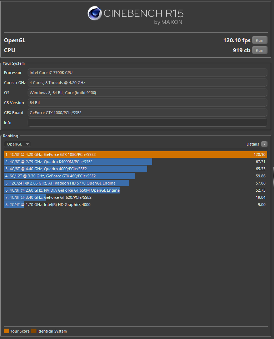274x339 pixels.
Task: Click the CPU label in results header
Action: [x=10, y=50]
